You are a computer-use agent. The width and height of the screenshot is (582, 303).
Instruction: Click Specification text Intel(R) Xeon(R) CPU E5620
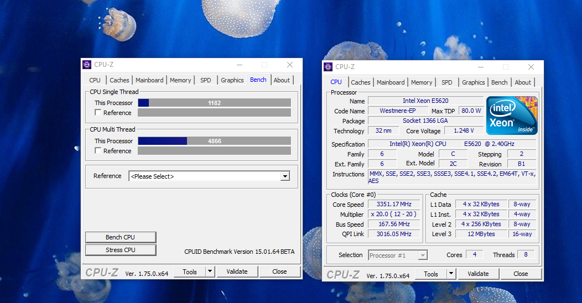(x=452, y=144)
